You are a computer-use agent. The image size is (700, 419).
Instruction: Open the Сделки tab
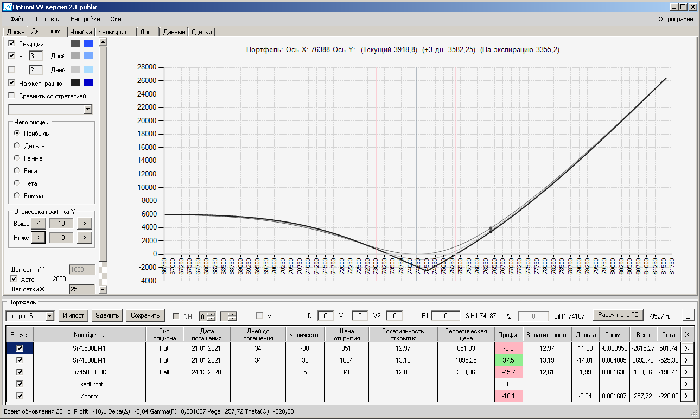202,32
